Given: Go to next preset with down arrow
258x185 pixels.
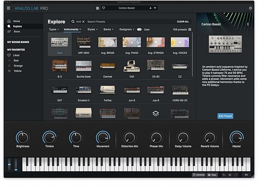Looking at the screenshot, I should [x=155, y=8].
